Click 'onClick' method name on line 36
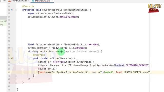164x92 pixels. point(54,59)
